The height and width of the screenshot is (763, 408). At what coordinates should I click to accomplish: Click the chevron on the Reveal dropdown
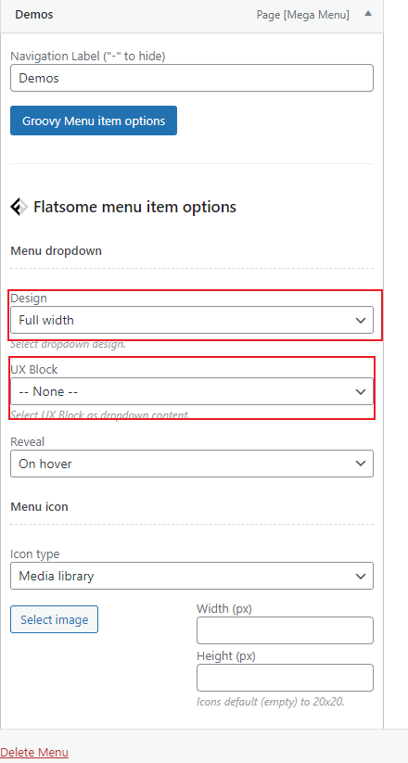click(361, 464)
